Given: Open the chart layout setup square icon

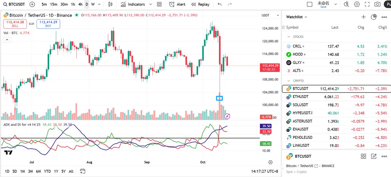Looking at the screenshot, I should (310, 4).
